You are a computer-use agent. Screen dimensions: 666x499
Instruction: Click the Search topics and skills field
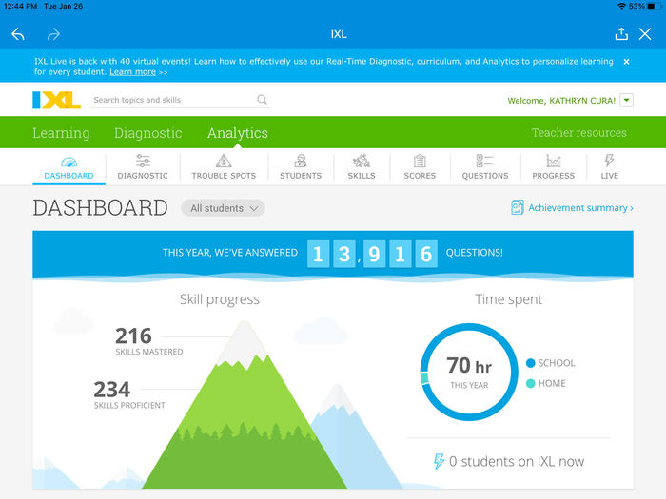[171, 100]
